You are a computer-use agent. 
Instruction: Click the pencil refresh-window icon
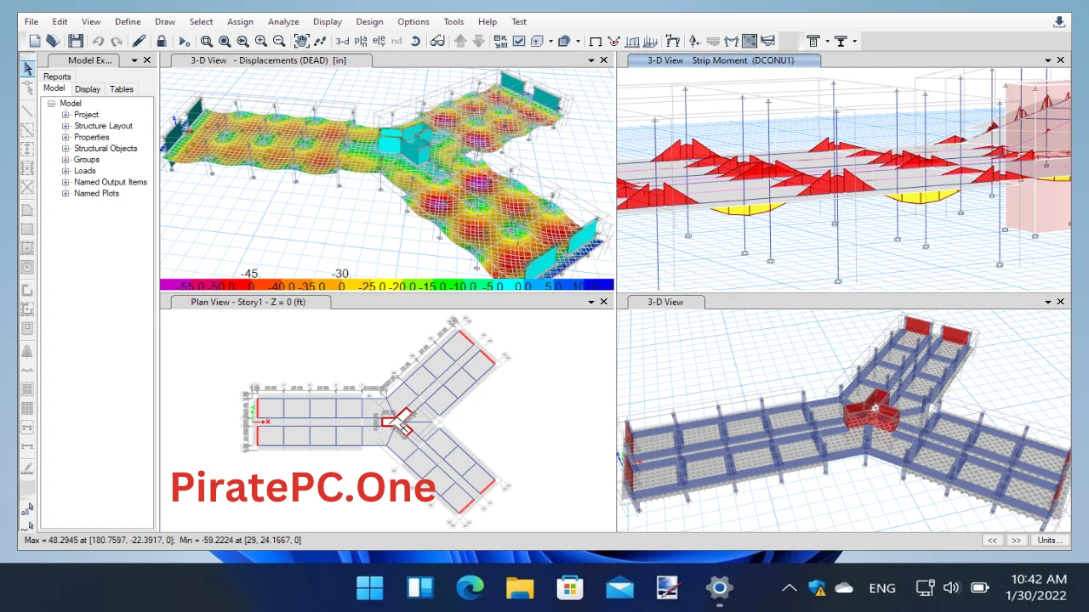pos(139,41)
